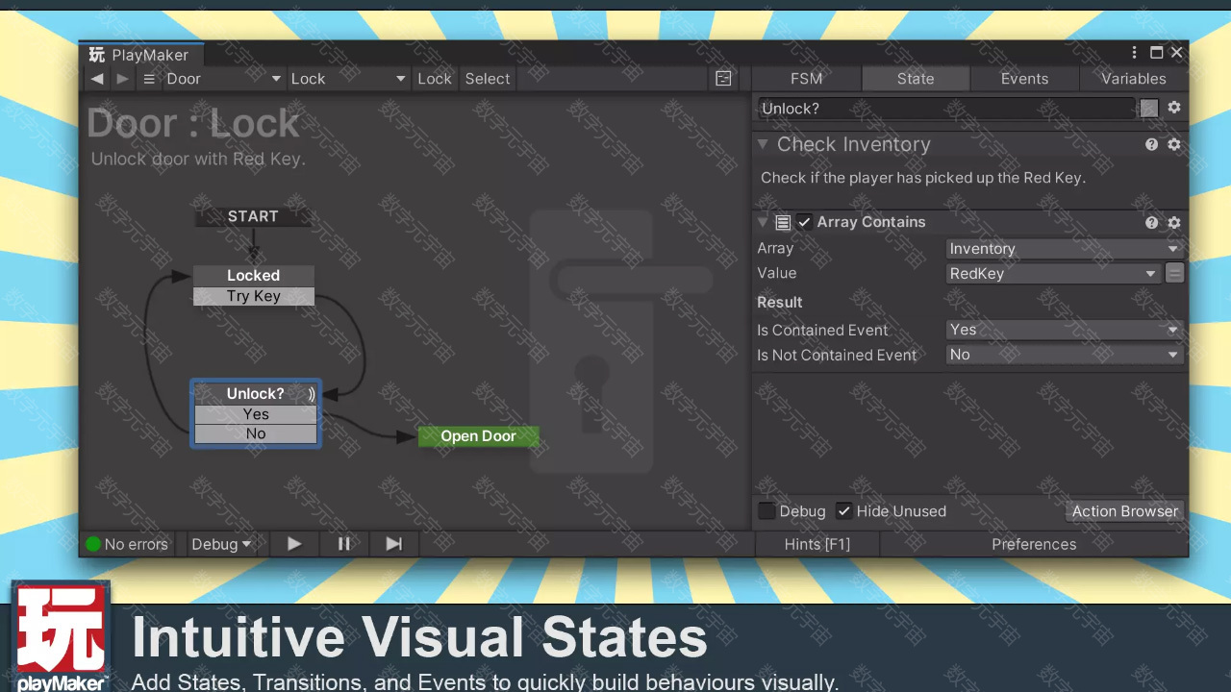Screen dimensions: 1231x692
Task: Select the START node in graph
Action: tap(253, 217)
